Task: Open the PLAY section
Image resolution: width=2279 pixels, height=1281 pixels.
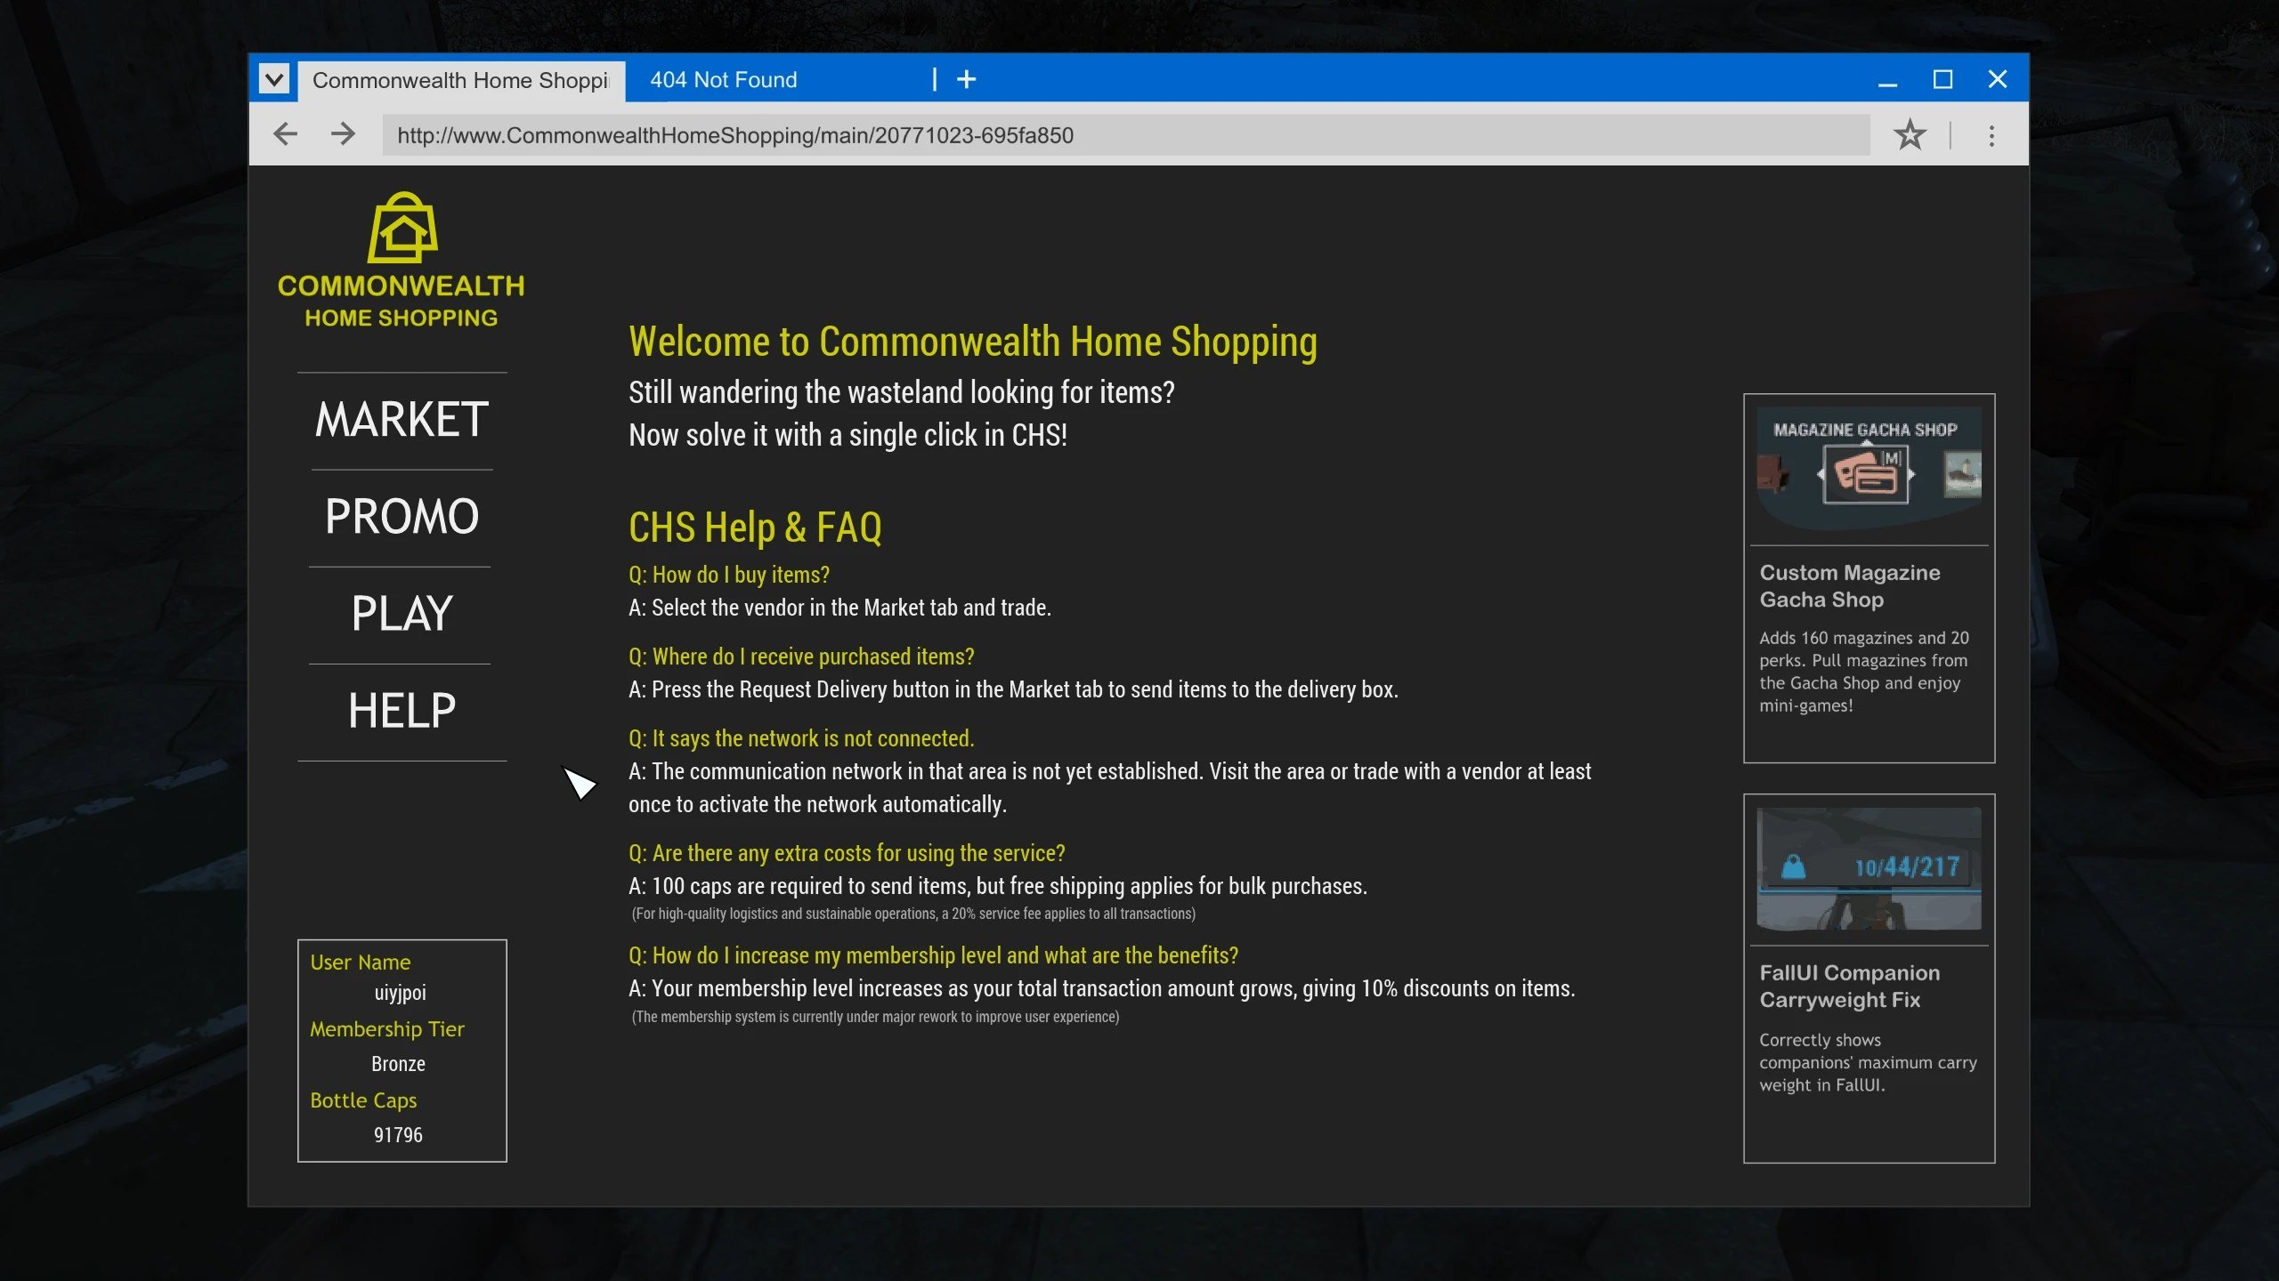Action: (401, 614)
